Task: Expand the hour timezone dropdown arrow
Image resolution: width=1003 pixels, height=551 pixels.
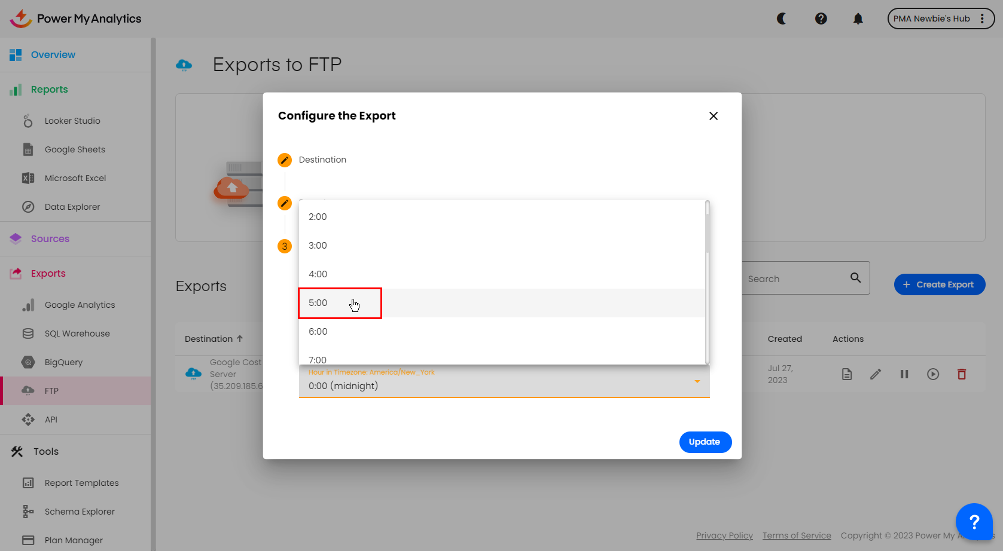Action: (x=697, y=381)
